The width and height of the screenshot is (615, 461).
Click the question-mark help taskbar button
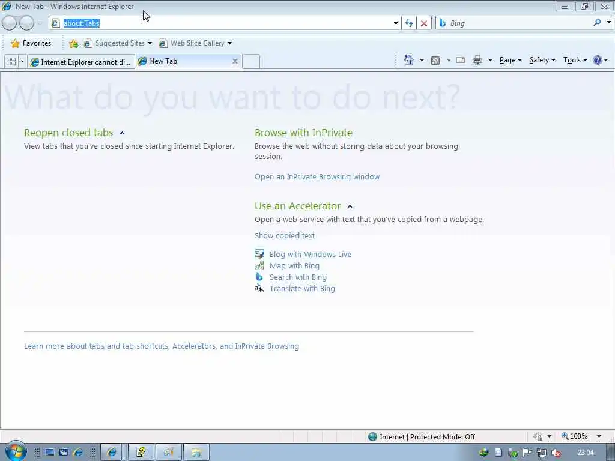pyautogui.click(x=141, y=453)
